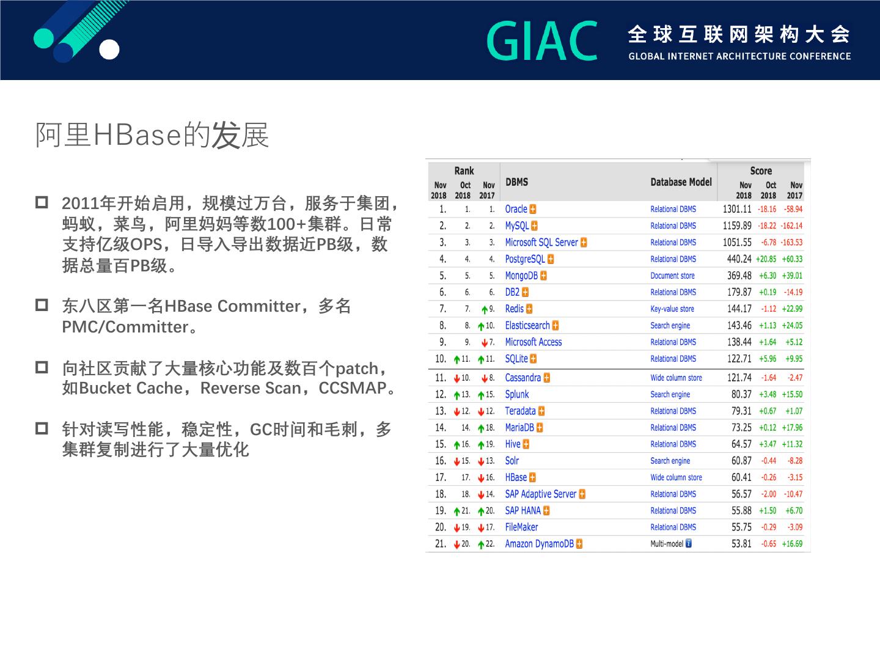Click the teal GIAC logo text
This screenshot has height=660, width=880.
tap(542, 41)
